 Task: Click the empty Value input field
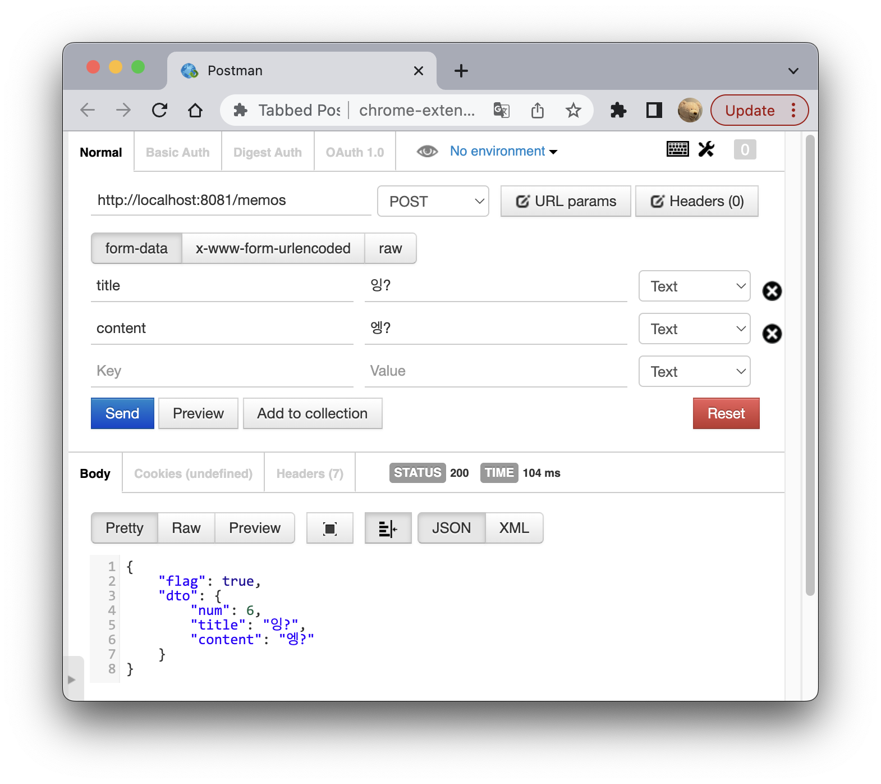pos(496,371)
